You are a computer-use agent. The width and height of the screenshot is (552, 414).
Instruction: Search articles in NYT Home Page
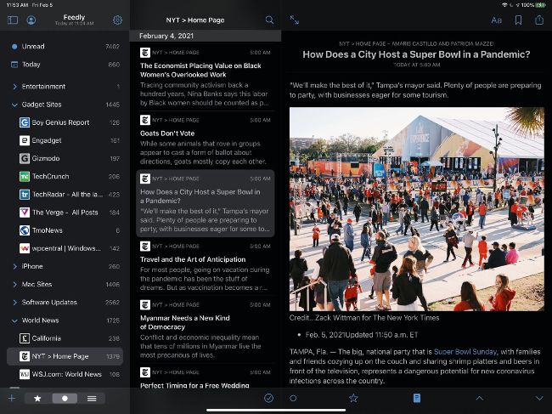coord(269,20)
